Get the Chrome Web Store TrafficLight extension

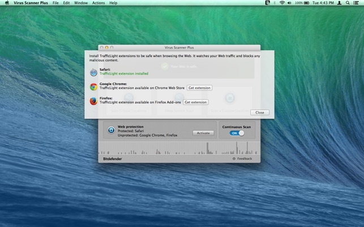click(199, 88)
